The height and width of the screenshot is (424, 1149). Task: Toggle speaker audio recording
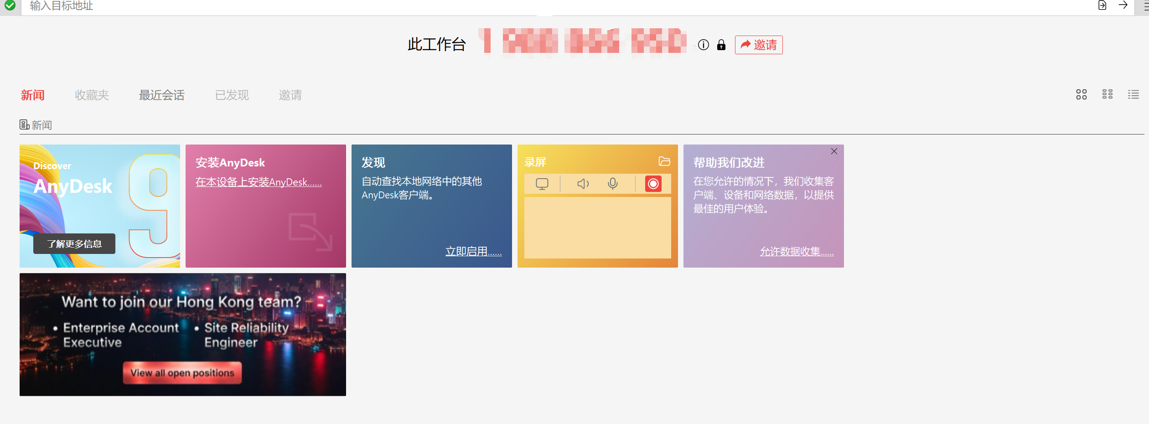[583, 184]
